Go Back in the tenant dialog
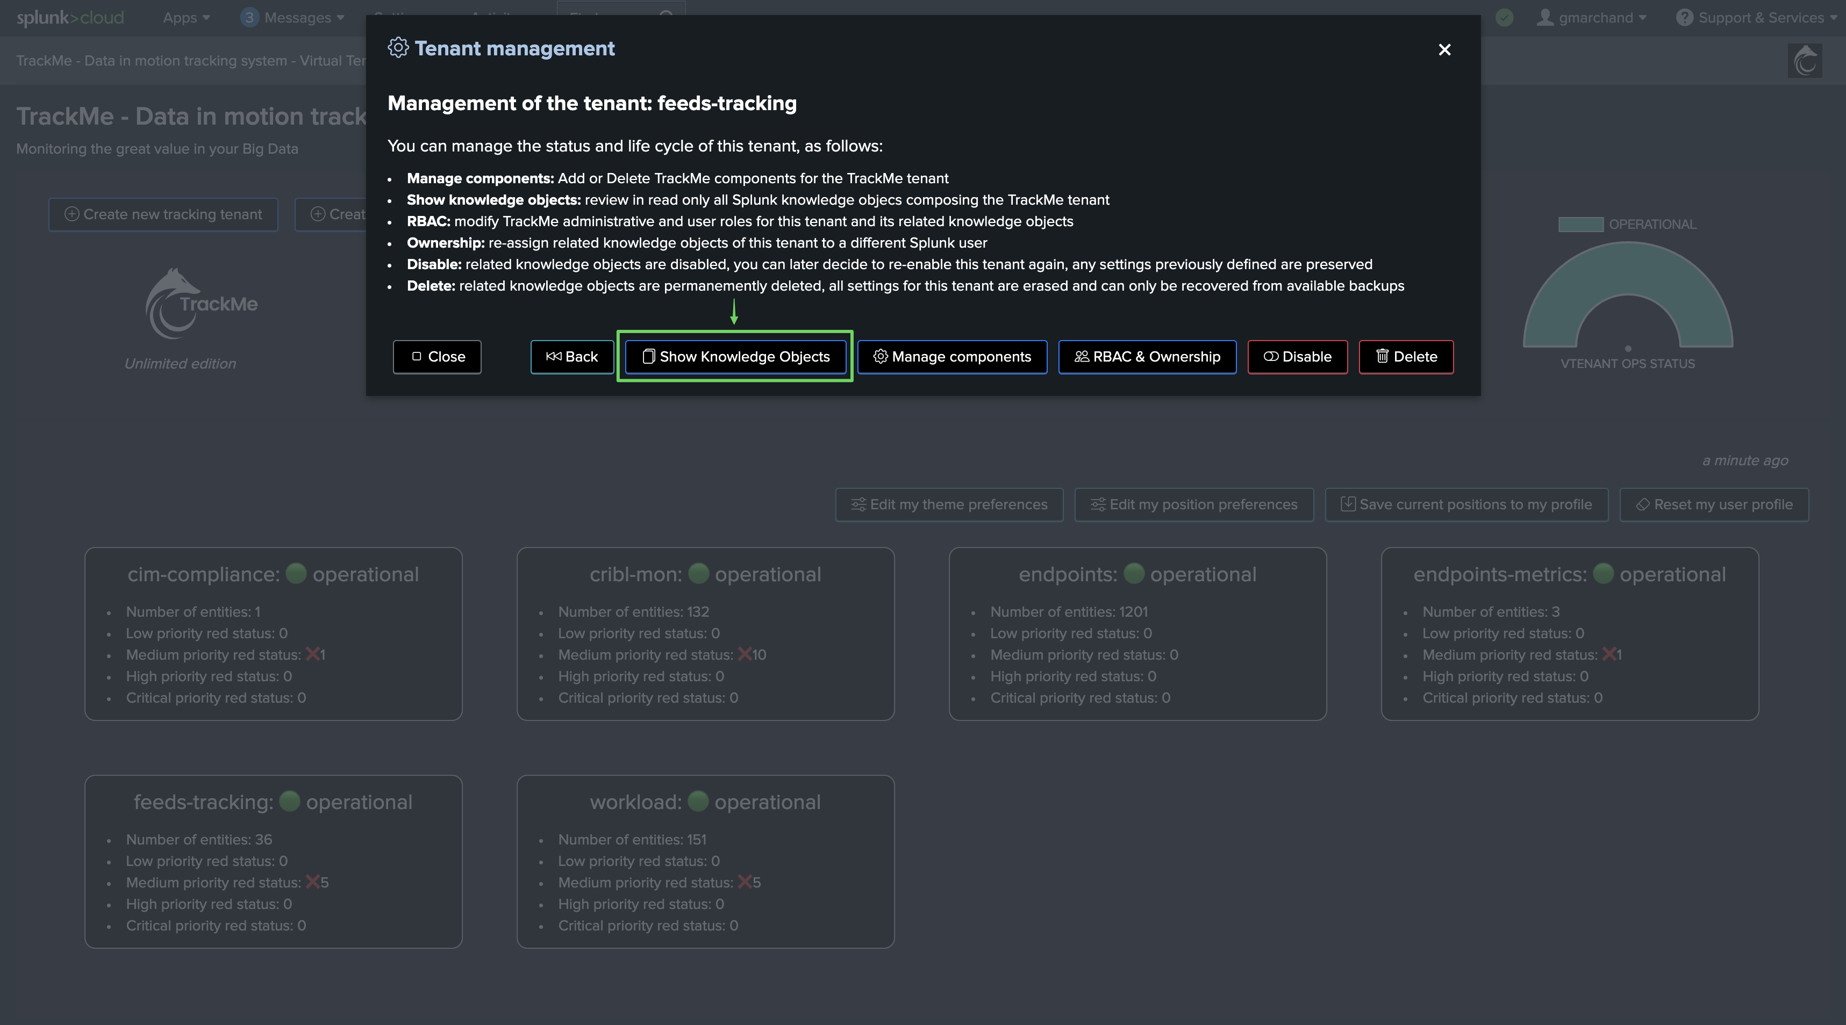This screenshot has height=1025, width=1846. pos(572,357)
